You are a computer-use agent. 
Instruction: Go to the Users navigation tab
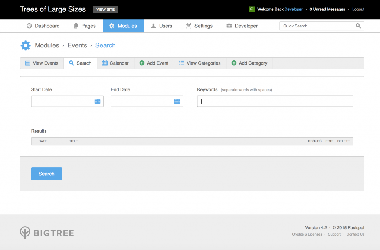(161, 26)
